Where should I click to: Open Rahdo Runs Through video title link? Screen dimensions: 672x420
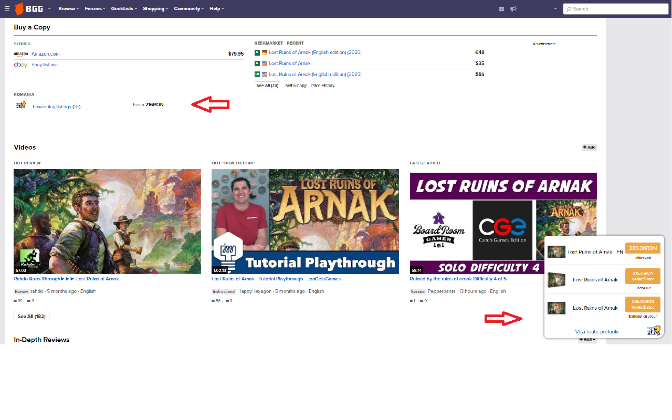[x=66, y=279]
